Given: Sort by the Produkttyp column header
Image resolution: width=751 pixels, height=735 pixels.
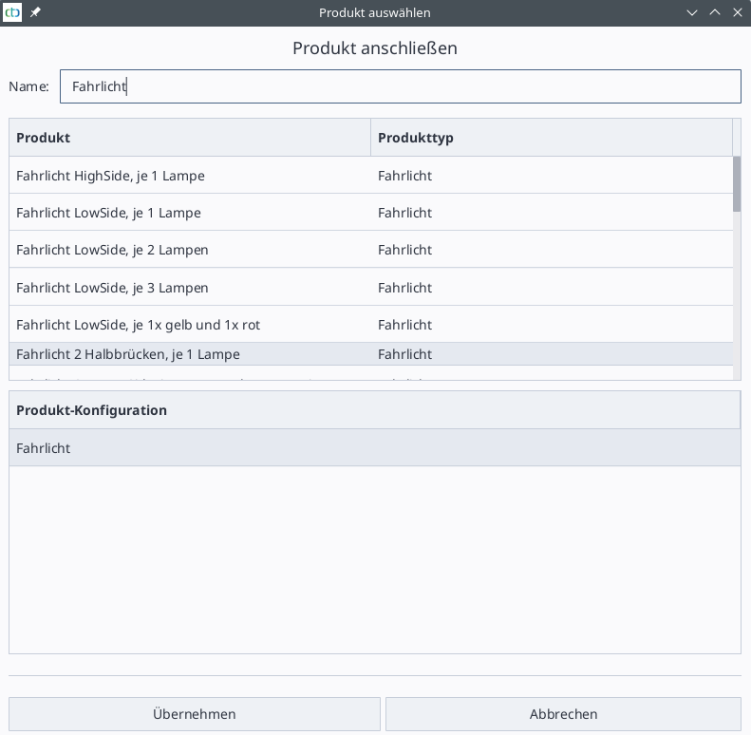Looking at the screenshot, I should click(x=551, y=138).
